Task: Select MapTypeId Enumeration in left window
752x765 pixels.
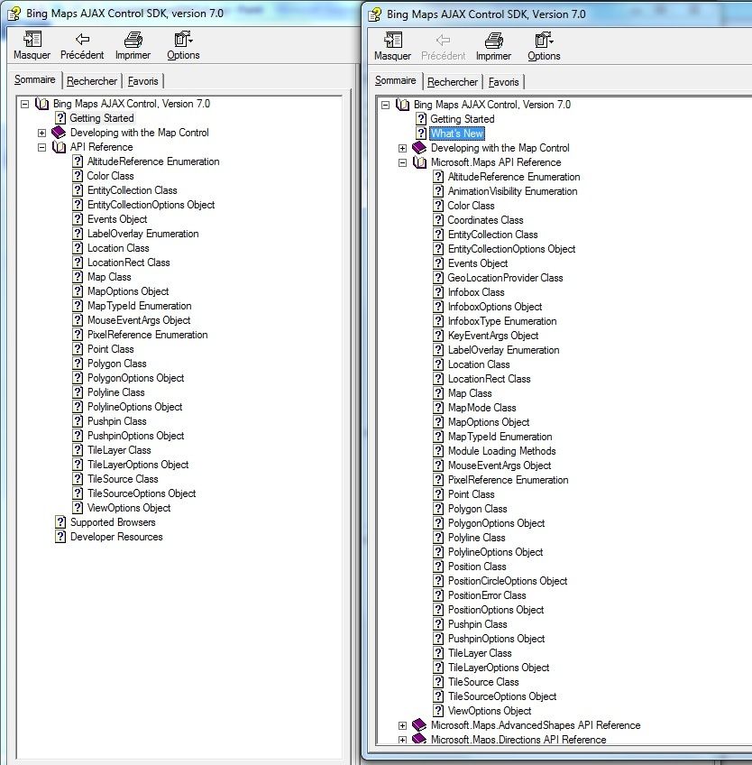Action: coord(140,306)
